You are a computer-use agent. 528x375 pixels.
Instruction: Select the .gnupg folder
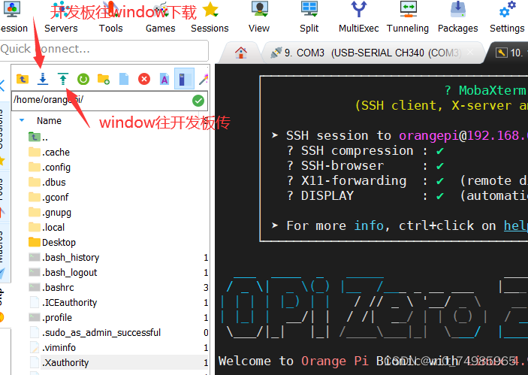click(50, 212)
